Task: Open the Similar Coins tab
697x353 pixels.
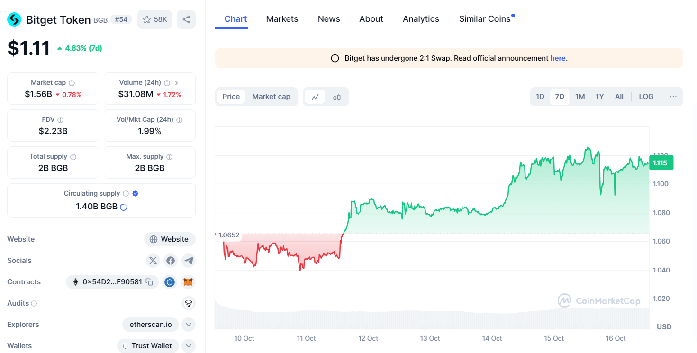Action: coord(485,19)
